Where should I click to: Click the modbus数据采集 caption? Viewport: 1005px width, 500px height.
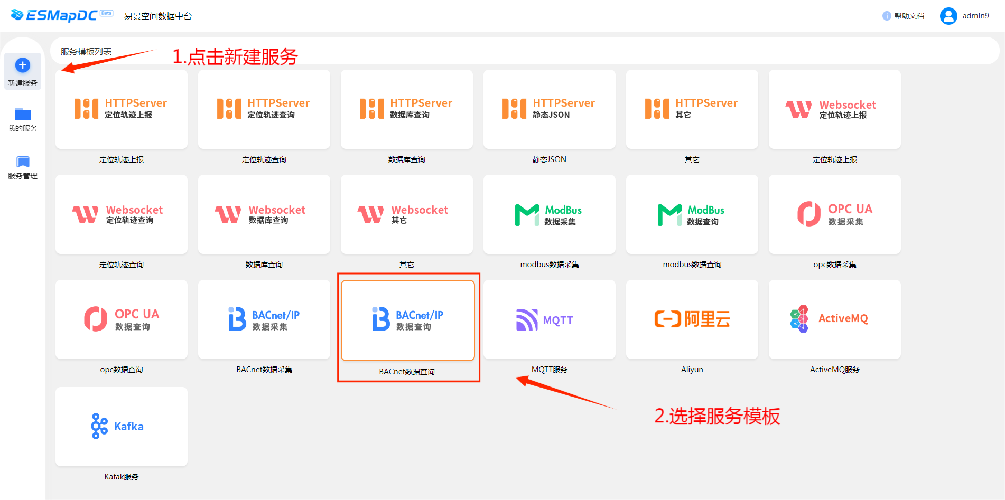tap(550, 265)
